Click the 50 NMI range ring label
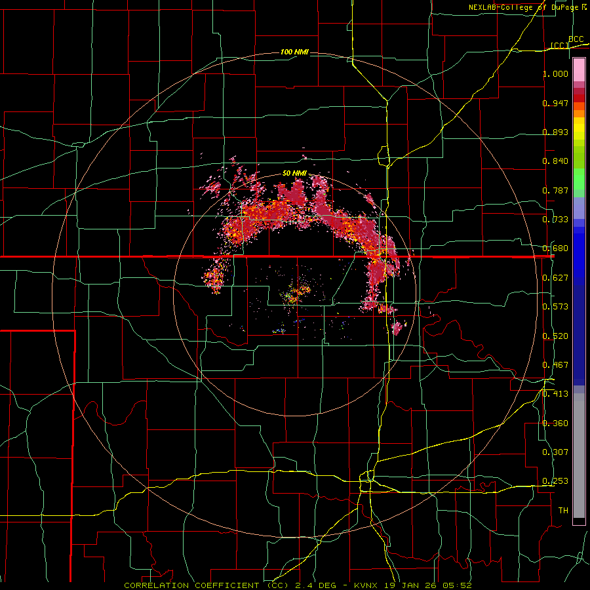The height and width of the screenshot is (590, 590). pos(294,174)
